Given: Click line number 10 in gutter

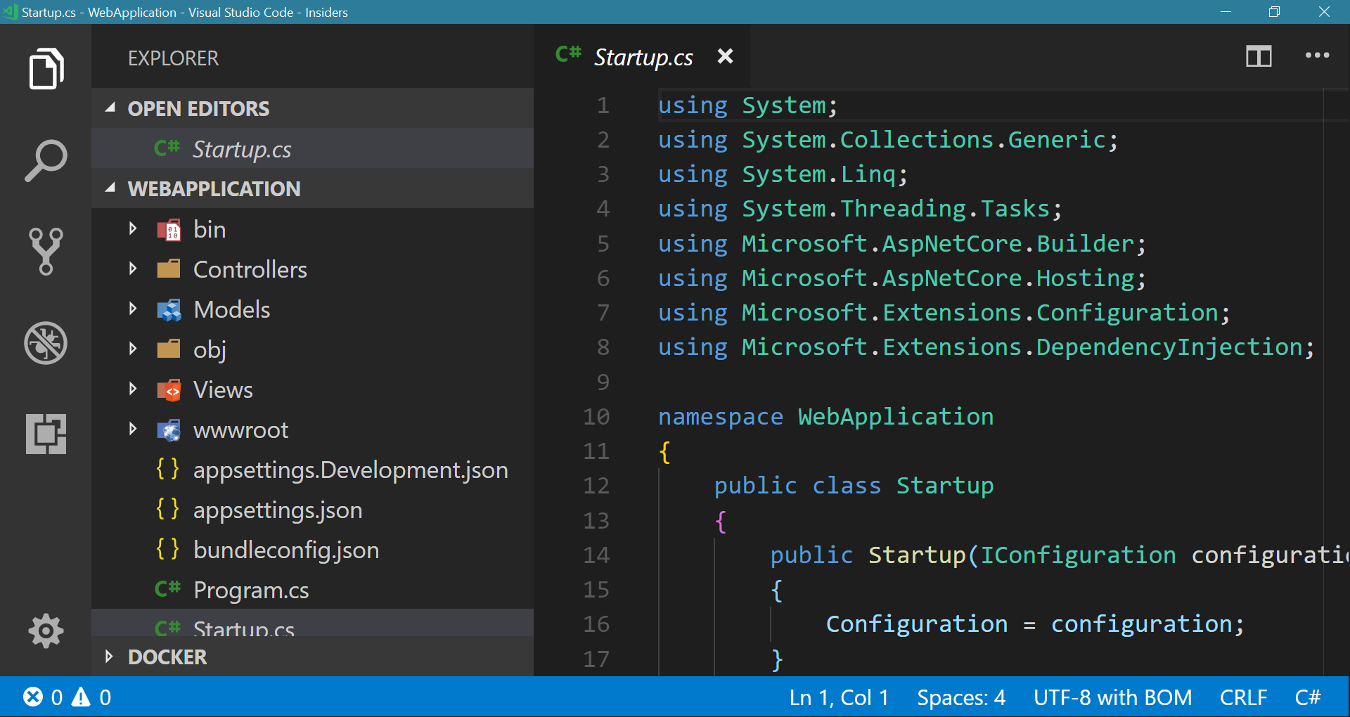Looking at the screenshot, I should 596,417.
